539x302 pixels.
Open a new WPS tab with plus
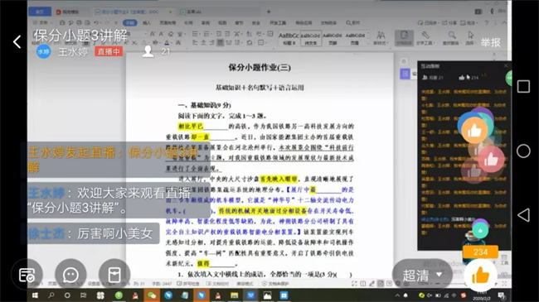pos(269,12)
